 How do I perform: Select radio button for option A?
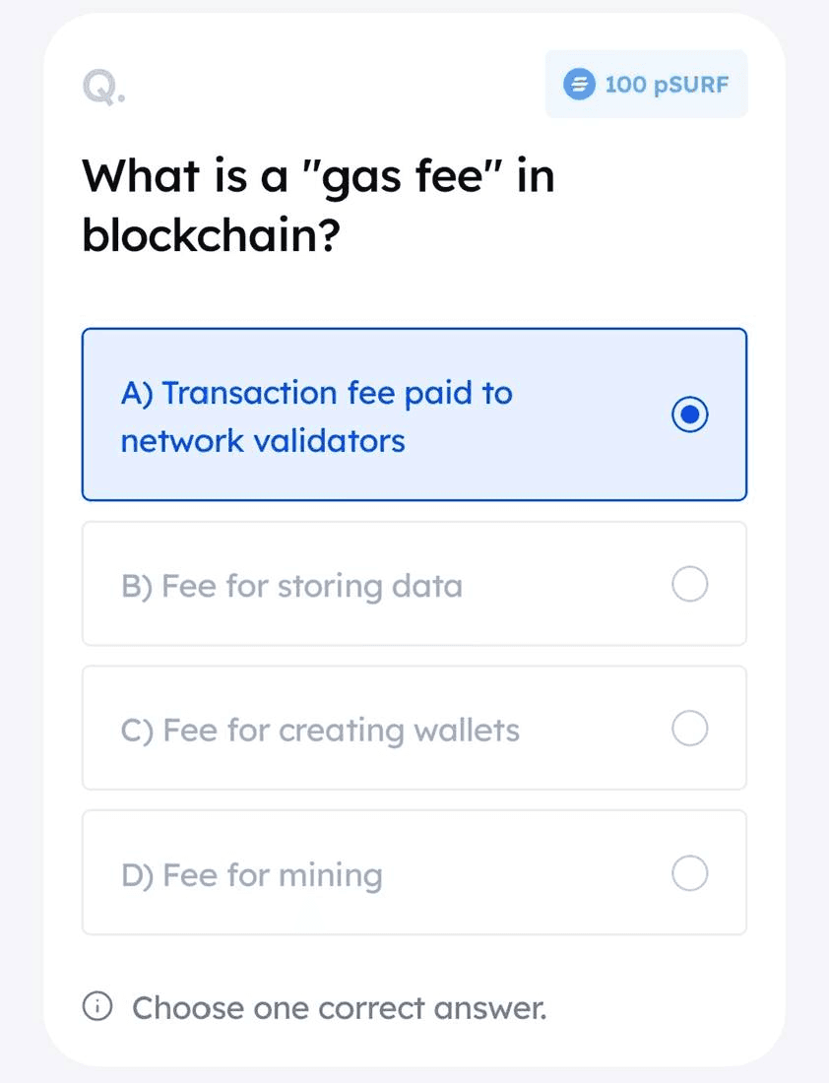point(689,414)
